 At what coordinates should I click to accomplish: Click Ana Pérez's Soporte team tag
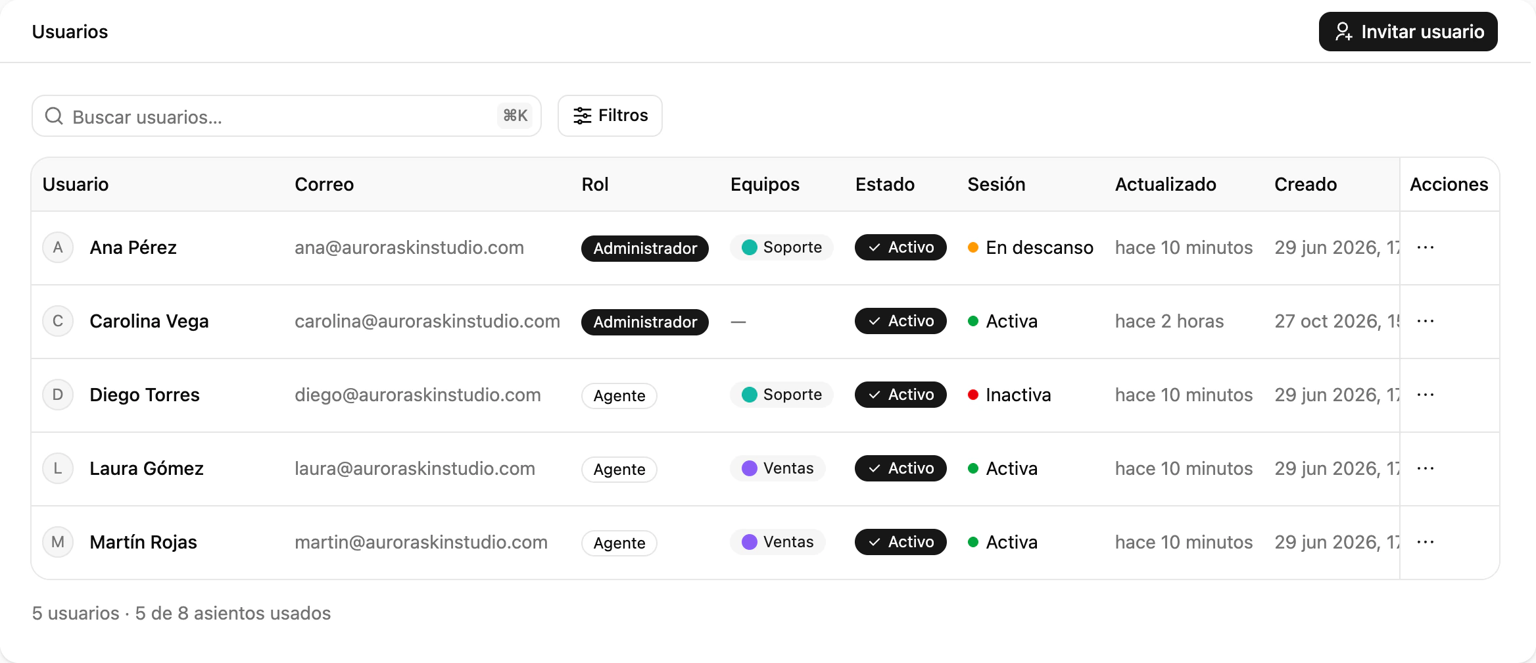click(x=782, y=247)
